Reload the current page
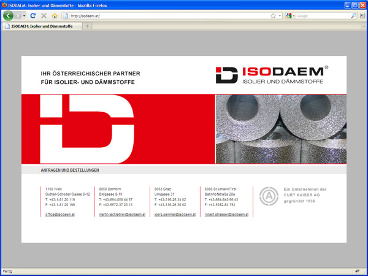Viewport: 368px width, 276px height. coord(33,16)
